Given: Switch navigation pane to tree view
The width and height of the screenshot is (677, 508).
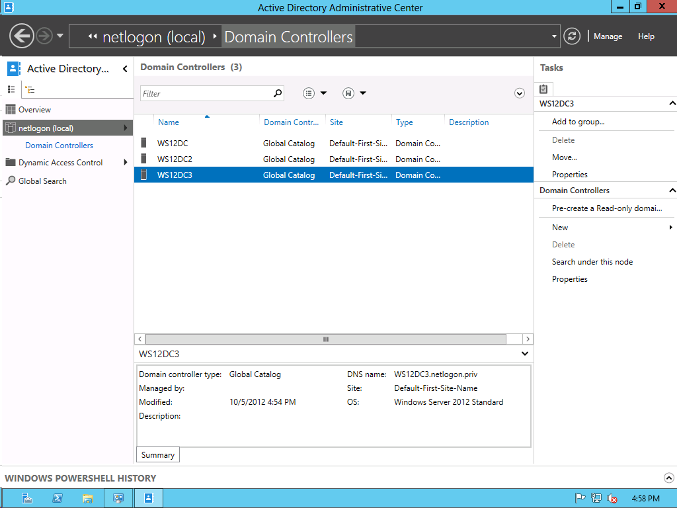Looking at the screenshot, I should [30, 89].
